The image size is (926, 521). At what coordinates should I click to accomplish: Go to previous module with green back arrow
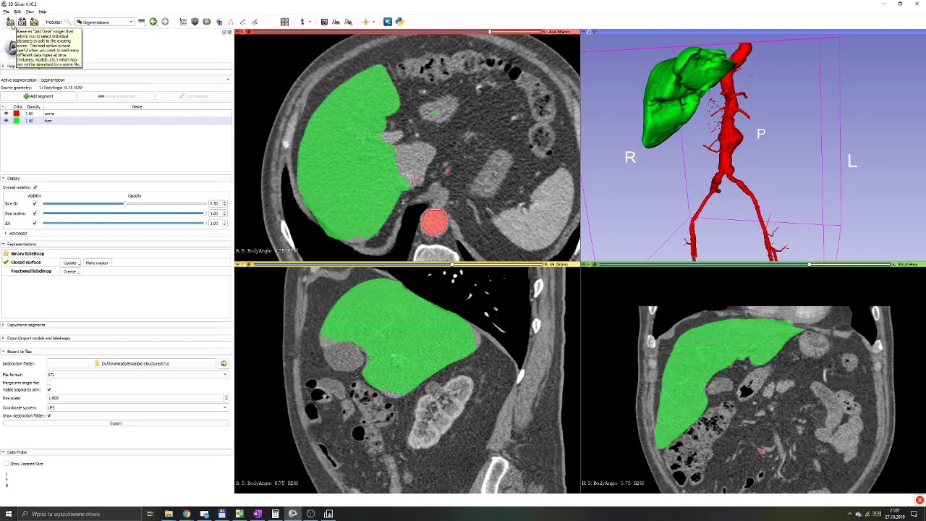click(153, 22)
